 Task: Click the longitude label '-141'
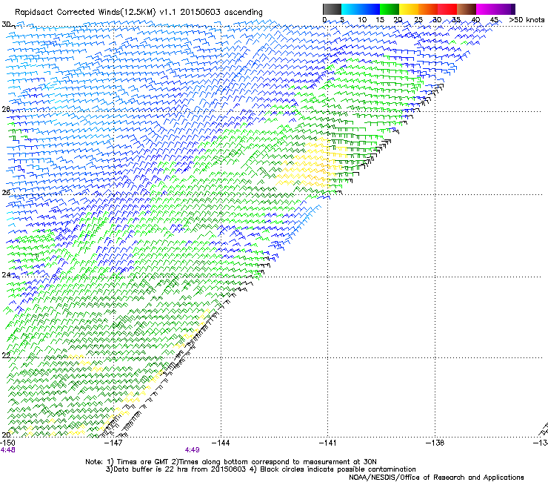(x=327, y=443)
